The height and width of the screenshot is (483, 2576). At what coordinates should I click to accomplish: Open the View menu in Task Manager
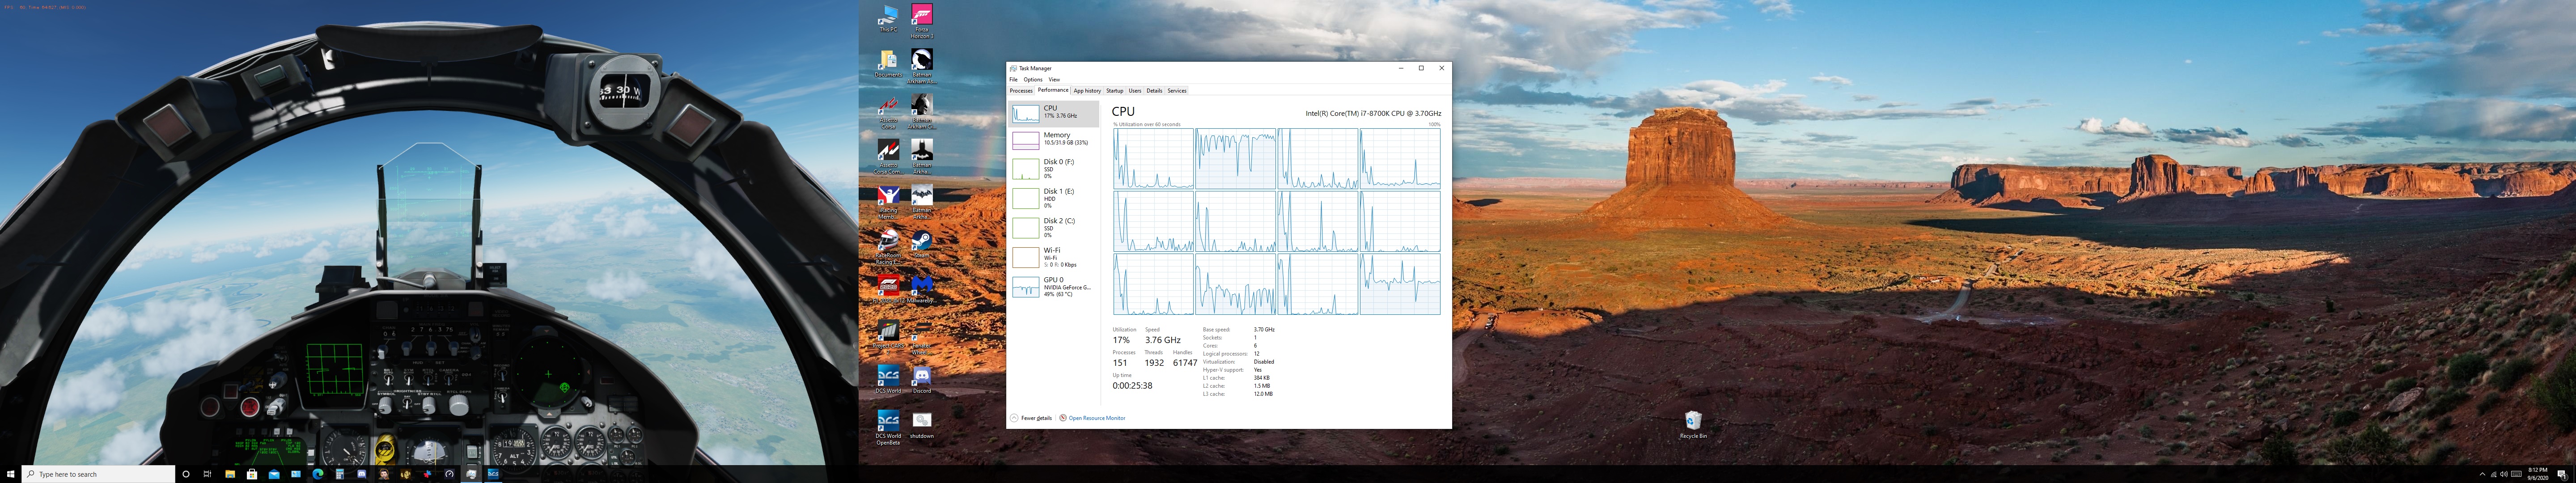[1054, 79]
